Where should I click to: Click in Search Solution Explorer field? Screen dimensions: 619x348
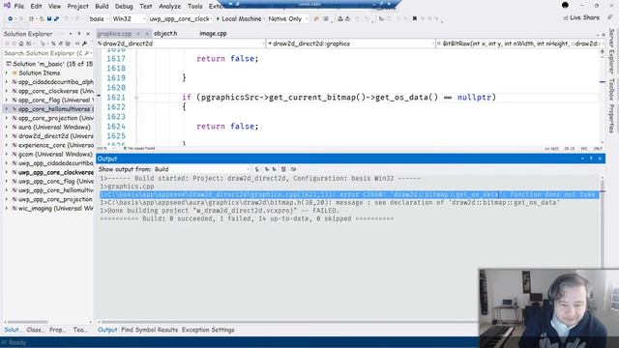(43, 53)
